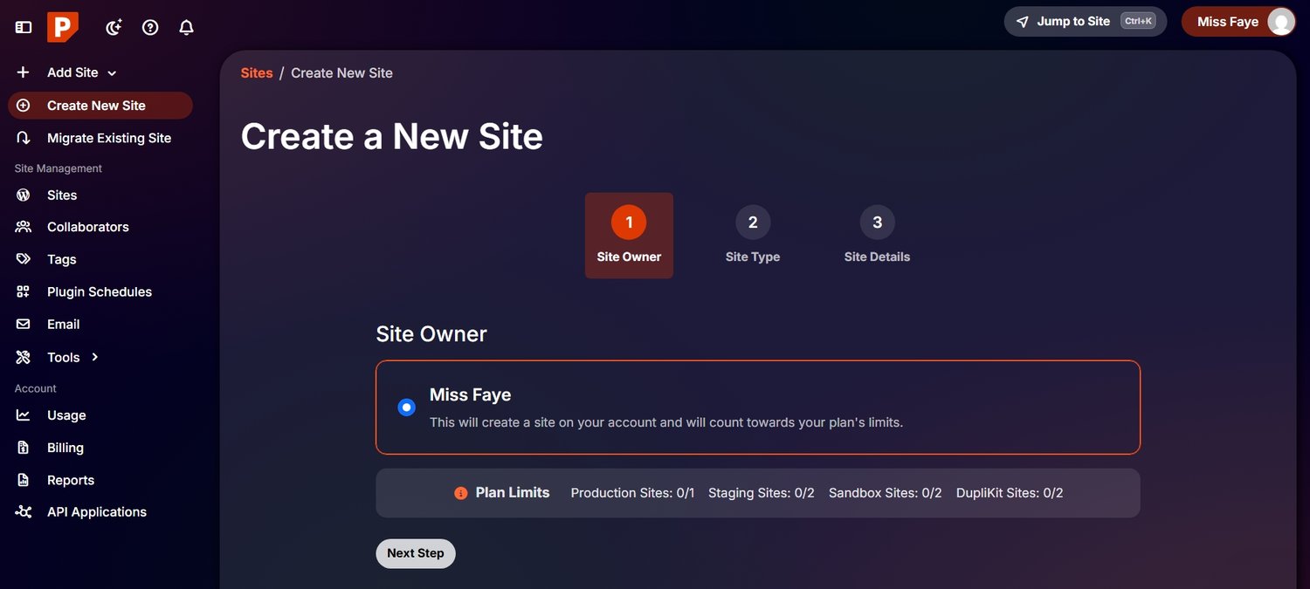Click the Email envelope icon
This screenshot has height=589, width=1310.
[x=24, y=324]
